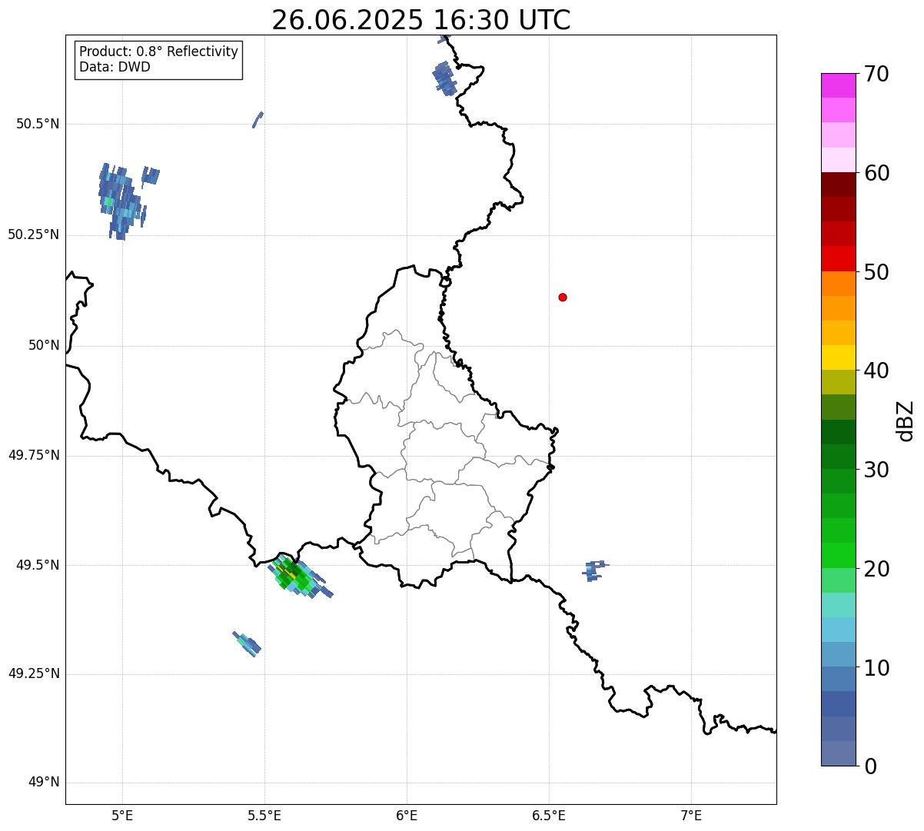924x831 pixels.
Task: Click the 5°E longitude label
Action: click(x=122, y=815)
